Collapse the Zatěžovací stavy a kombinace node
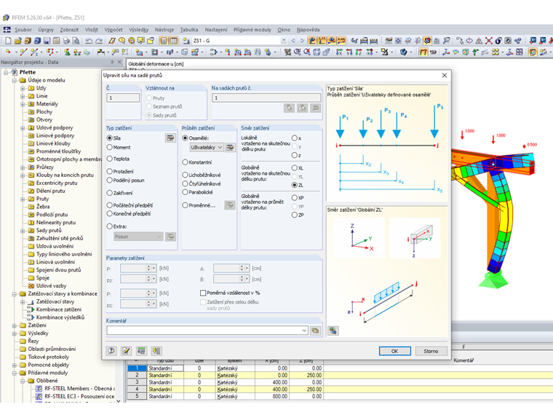This screenshot has width=553, height=415. pyautogui.click(x=15, y=293)
